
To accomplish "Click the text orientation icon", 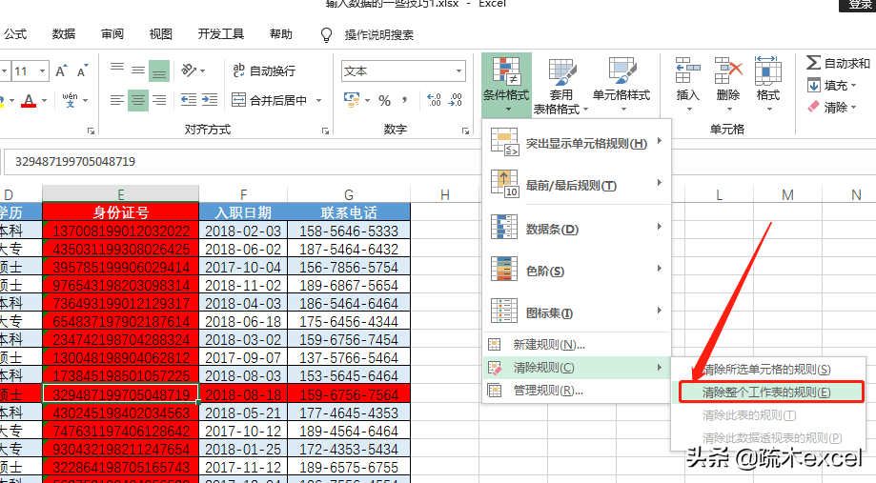I will pos(189,70).
